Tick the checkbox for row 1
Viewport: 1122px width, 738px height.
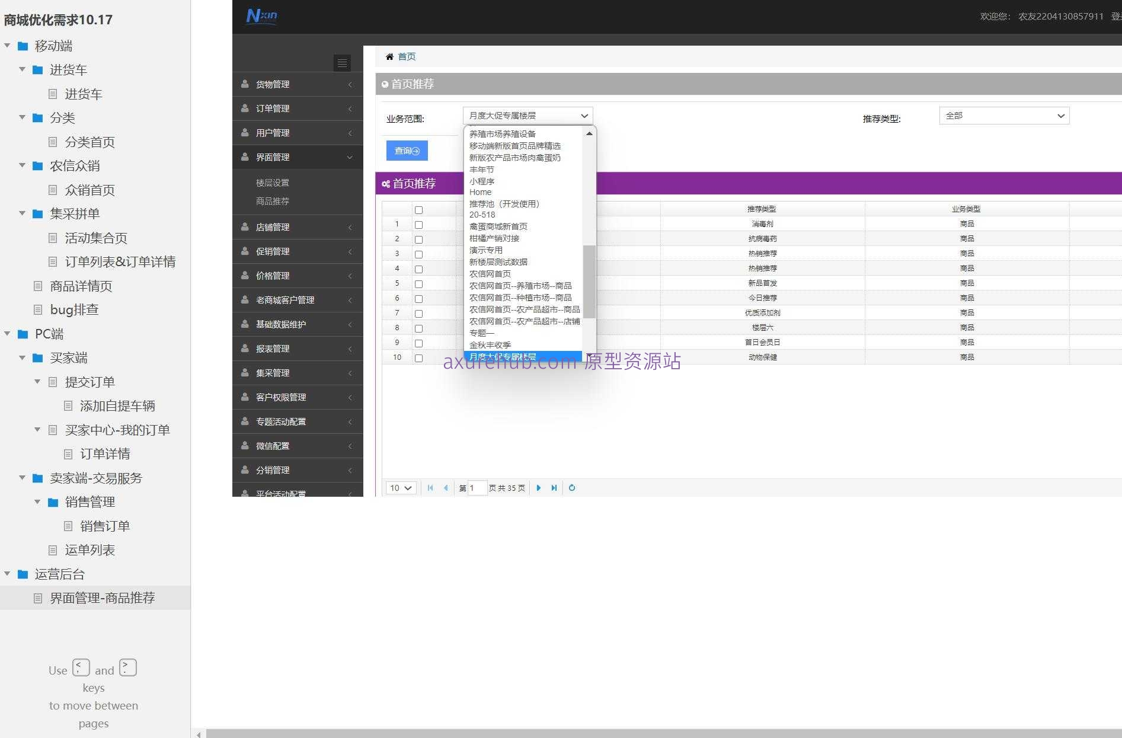[x=418, y=225]
